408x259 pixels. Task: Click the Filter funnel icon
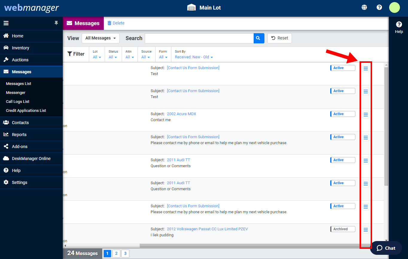tap(70, 54)
